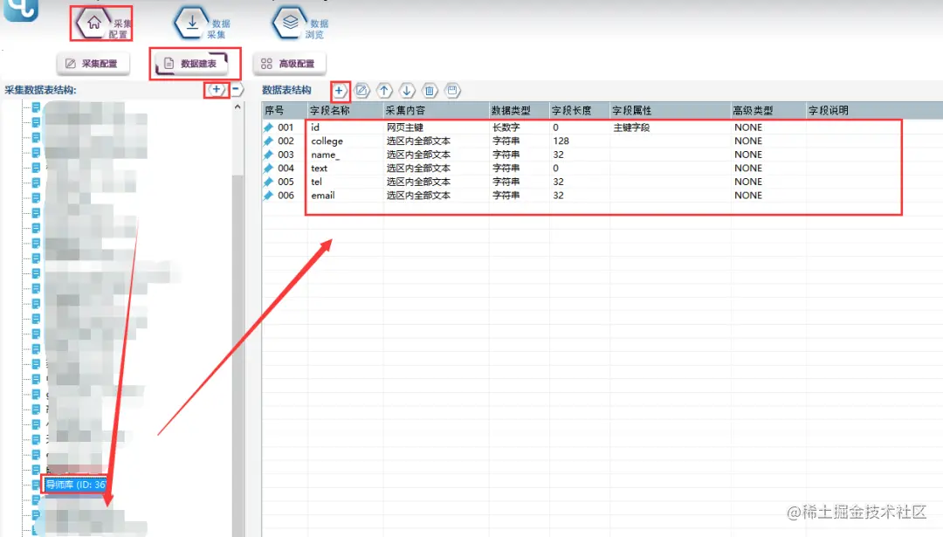Open the 数据采集 download section

(x=202, y=24)
